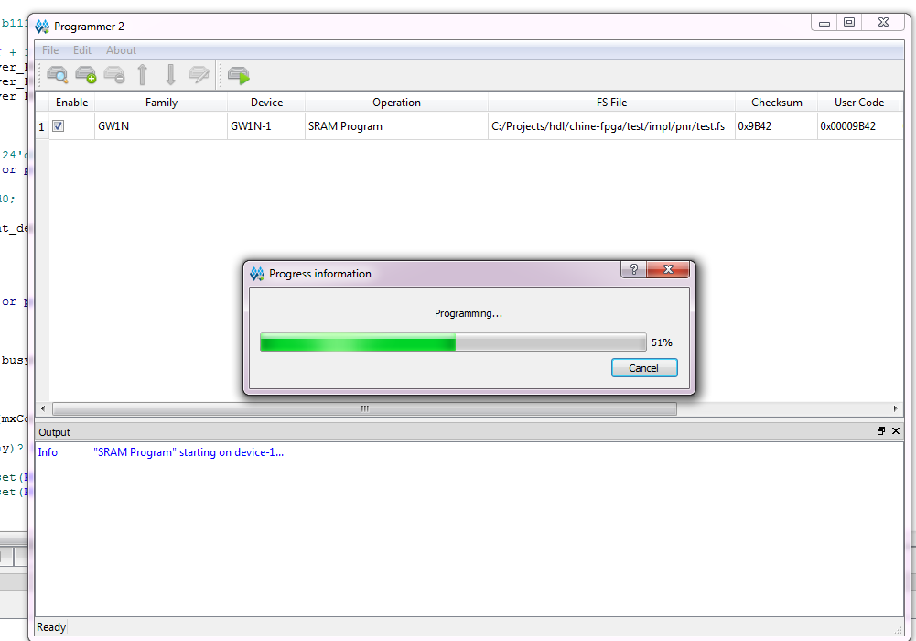Viewport: 916px width, 641px height.
Task: Click the help question mark in Progress dialog
Action: [x=633, y=269]
